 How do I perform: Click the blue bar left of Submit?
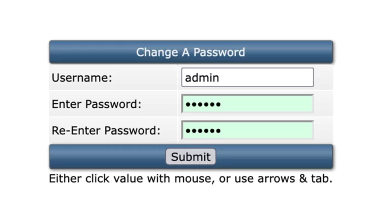(105, 157)
